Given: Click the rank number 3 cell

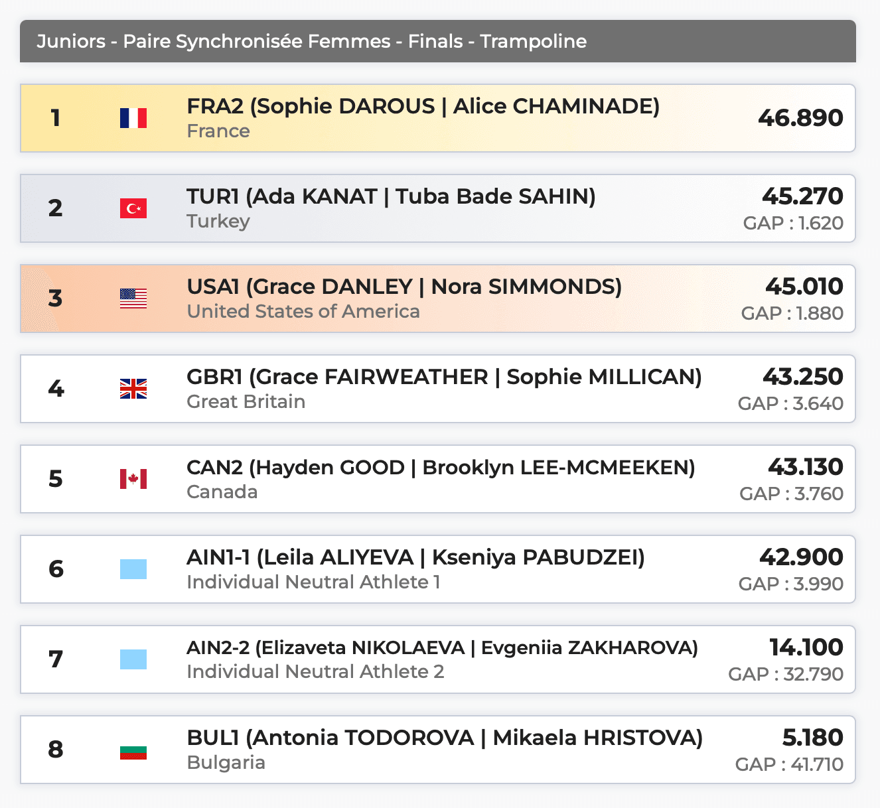Looking at the screenshot, I should pyautogui.click(x=56, y=299).
